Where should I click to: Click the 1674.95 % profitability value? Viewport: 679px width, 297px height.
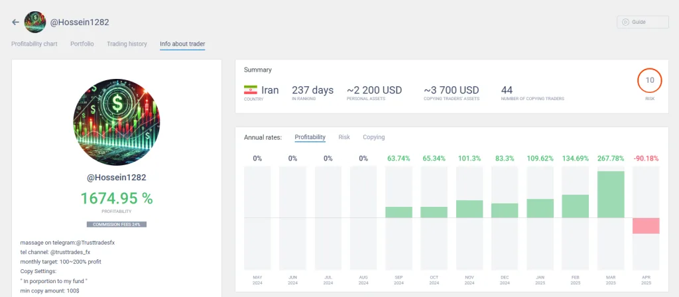(x=116, y=198)
